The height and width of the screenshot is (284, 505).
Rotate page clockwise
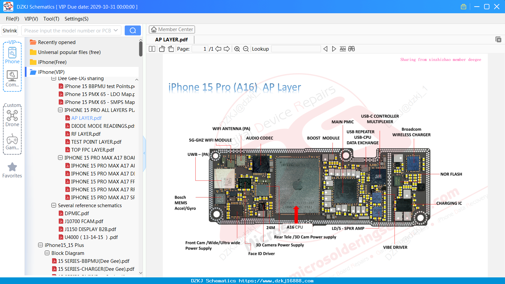click(171, 49)
